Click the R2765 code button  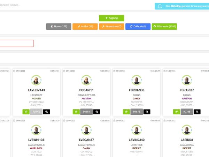click(x=187, y=112)
